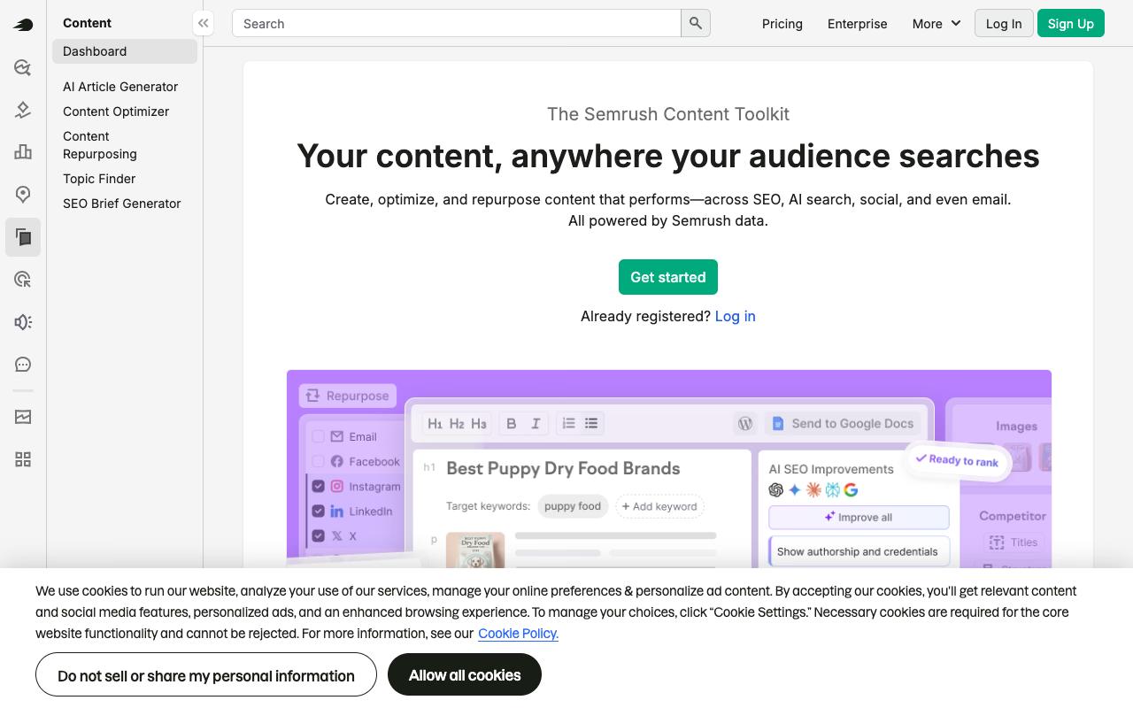Open the AI toolkit sparkle sidebar icon

23,110
